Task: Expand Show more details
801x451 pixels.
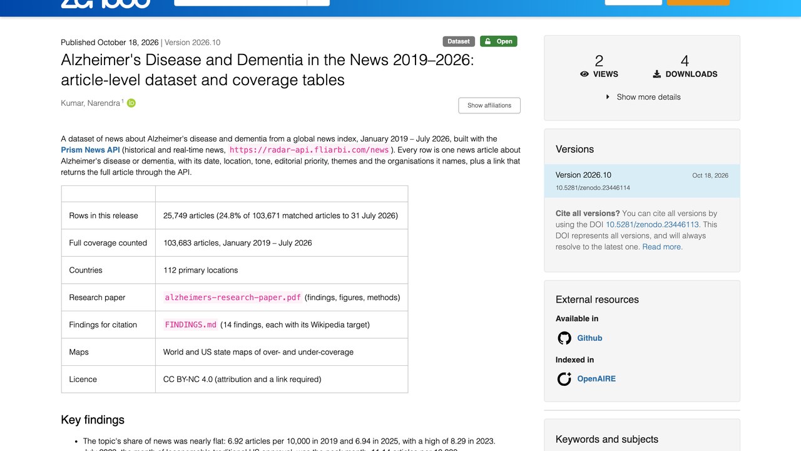Action: pyautogui.click(x=643, y=97)
